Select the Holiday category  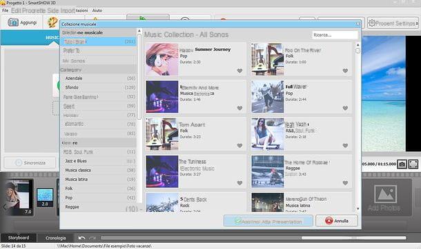click(x=99, y=116)
